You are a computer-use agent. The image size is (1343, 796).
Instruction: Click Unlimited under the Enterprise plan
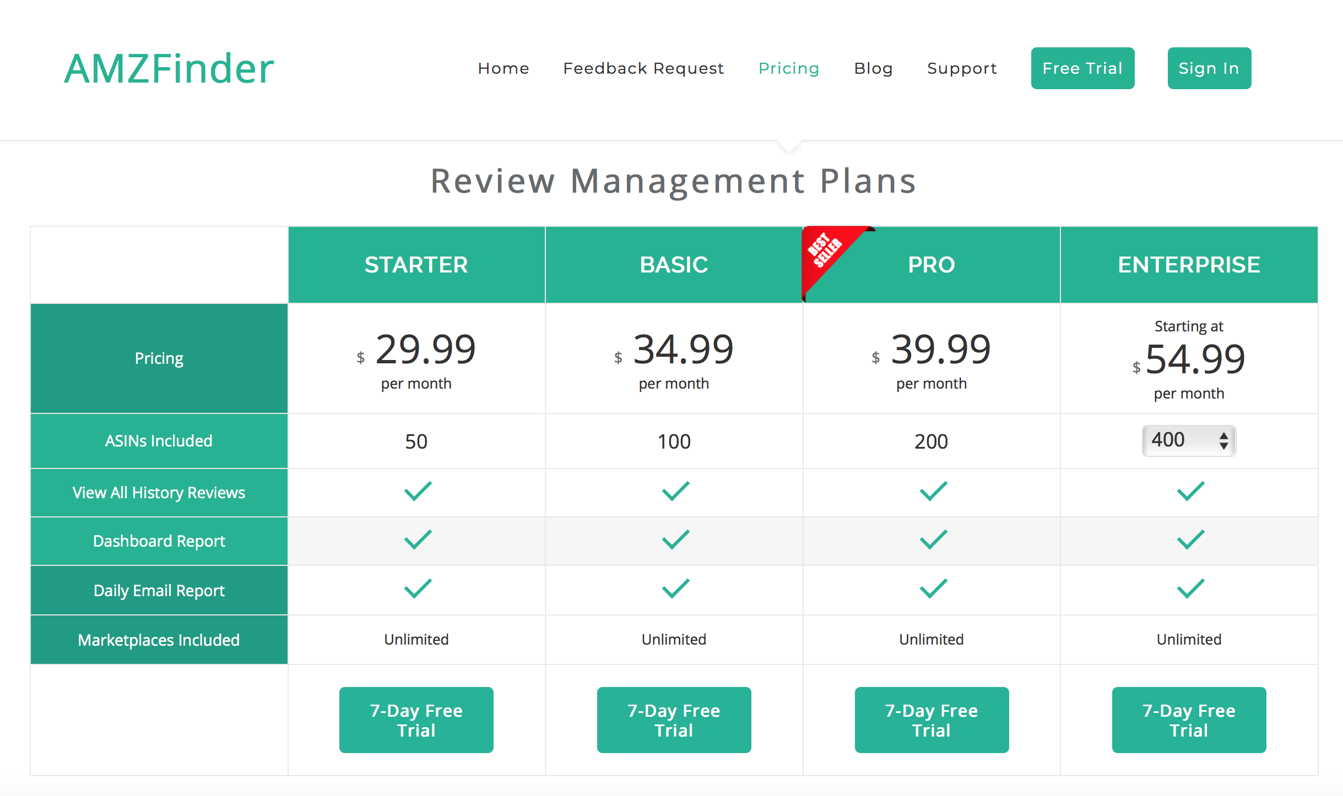(x=1189, y=639)
